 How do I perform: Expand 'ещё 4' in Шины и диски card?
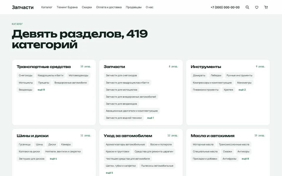coord(53,159)
